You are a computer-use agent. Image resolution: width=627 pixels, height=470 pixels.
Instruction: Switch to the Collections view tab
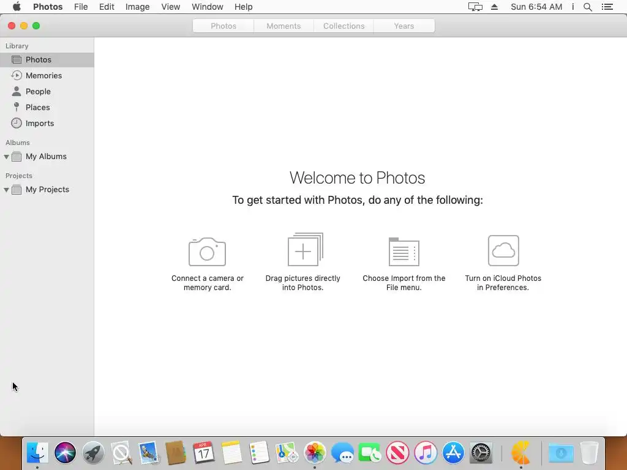344,26
